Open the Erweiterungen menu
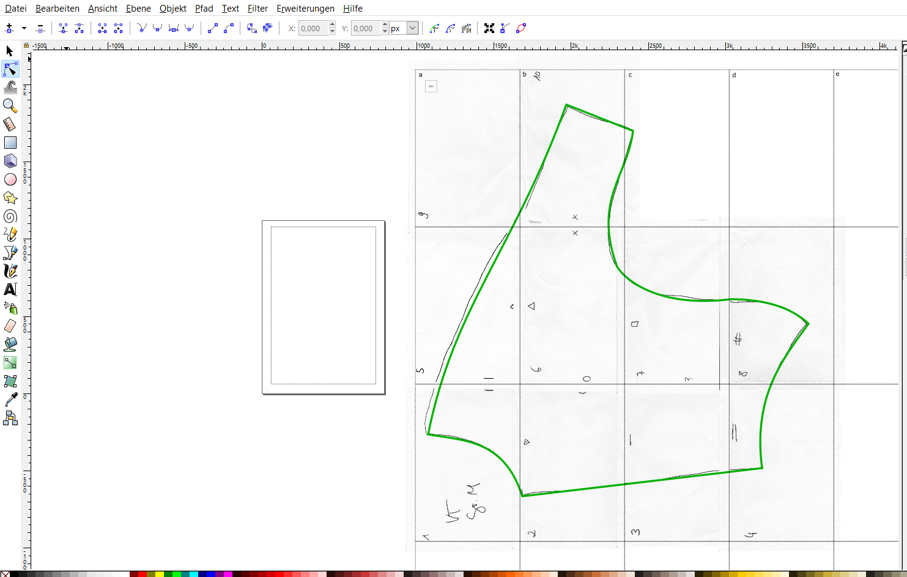This screenshot has width=907, height=577. (x=305, y=9)
